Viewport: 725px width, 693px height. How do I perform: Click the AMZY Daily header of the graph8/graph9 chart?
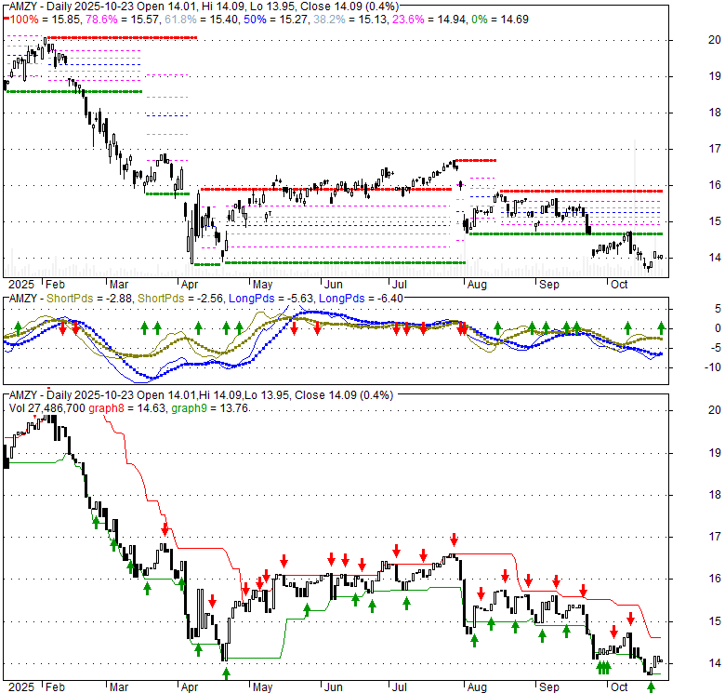[201, 395]
